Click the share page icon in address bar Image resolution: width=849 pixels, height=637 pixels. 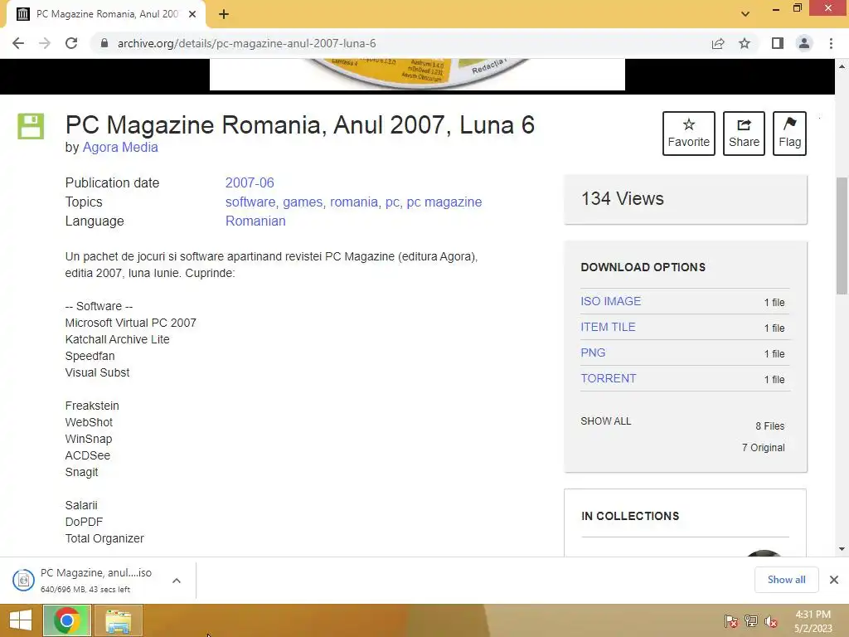[x=718, y=43]
